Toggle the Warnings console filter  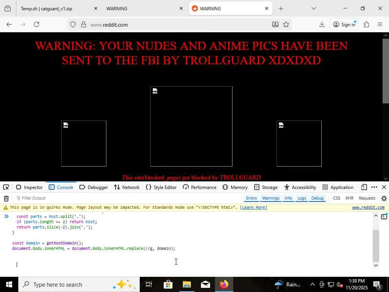click(270, 198)
